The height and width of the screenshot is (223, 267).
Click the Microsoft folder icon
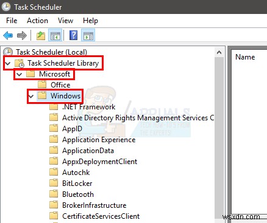click(30, 74)
